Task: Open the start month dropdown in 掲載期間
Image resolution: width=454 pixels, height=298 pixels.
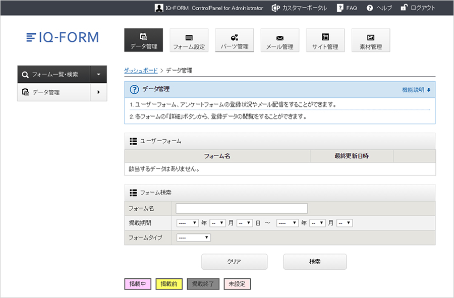Action: [218, 223]
